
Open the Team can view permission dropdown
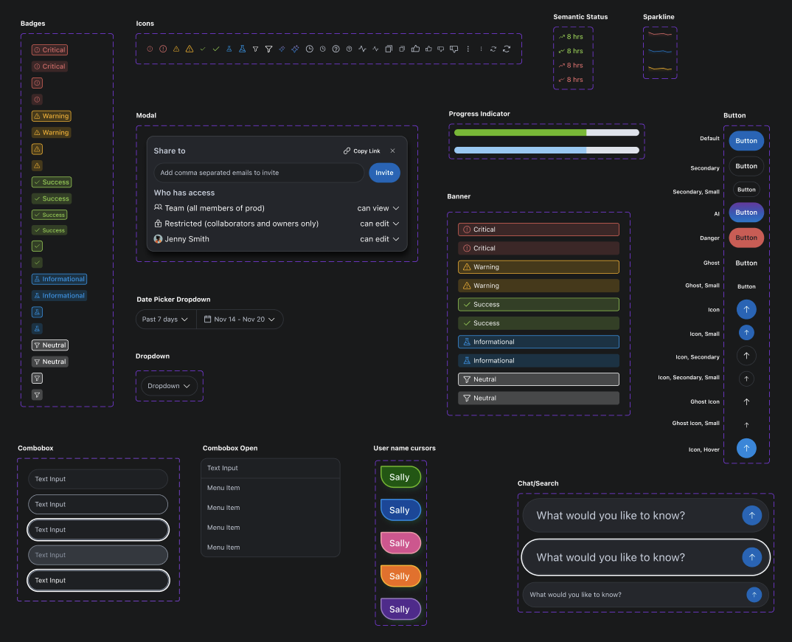378,208
